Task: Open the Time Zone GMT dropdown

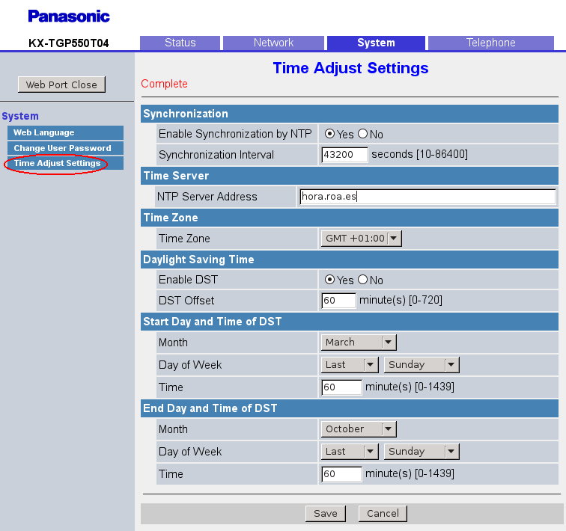Action: click(362, 239)
